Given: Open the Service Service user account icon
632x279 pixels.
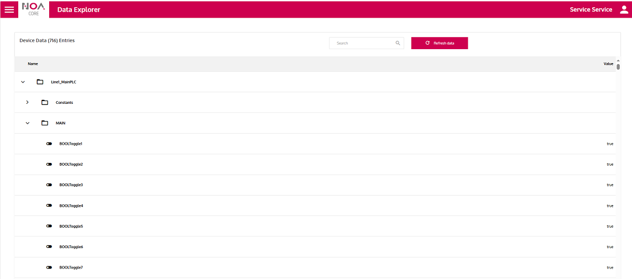Looking at the screenshot, I should [x=624, y=9].
